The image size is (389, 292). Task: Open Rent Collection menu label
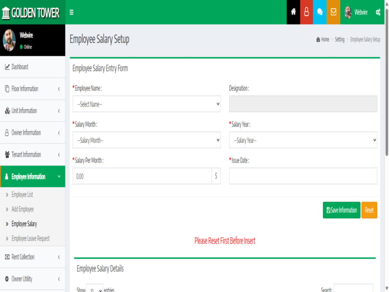[23, 257]
